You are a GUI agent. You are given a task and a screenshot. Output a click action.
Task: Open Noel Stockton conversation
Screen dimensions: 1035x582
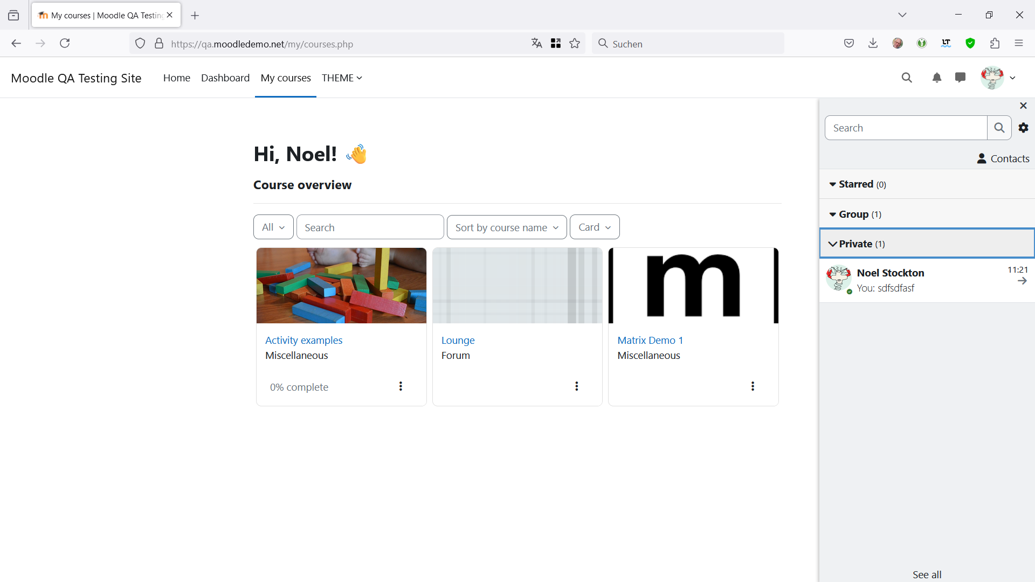[927, 280]
